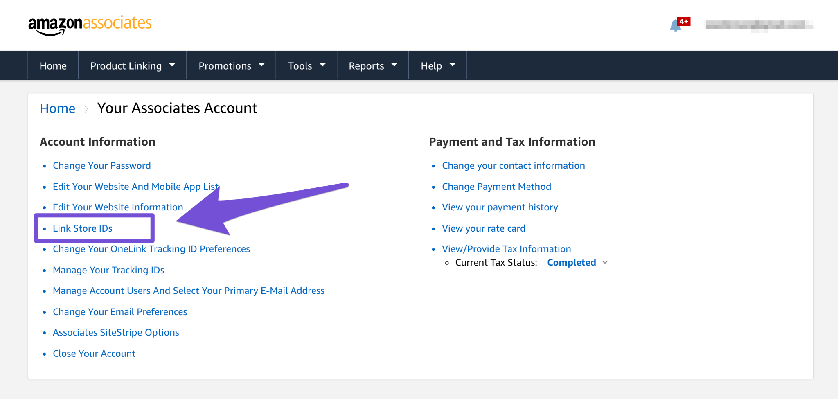
Task: Open View your rate card
Action: [x=484, y=228]
